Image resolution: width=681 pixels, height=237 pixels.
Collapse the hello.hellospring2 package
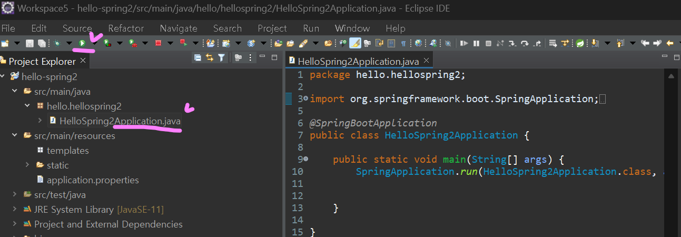pos(27,106)
